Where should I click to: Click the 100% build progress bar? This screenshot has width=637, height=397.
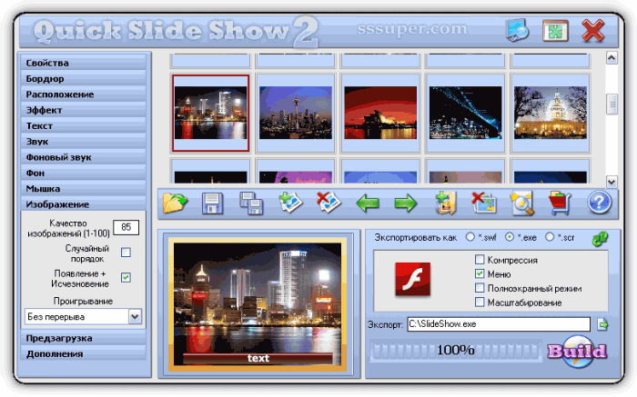coord(455,350)
